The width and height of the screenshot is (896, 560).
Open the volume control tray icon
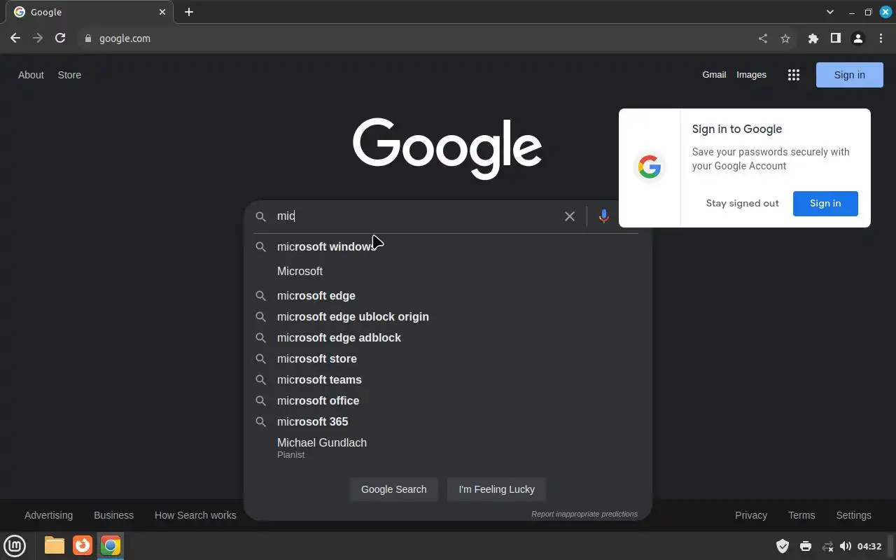846,546
